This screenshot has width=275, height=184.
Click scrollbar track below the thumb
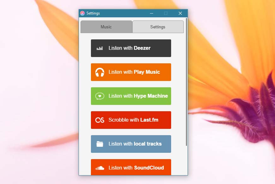click(186, 161)
